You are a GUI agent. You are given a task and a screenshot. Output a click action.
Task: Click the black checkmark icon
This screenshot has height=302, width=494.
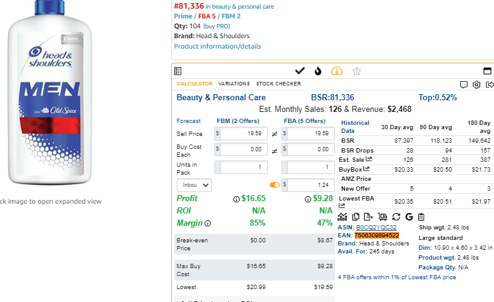coord(299,71)
